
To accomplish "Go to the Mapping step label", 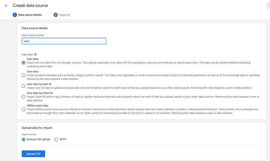I will [x=64, y=15].
